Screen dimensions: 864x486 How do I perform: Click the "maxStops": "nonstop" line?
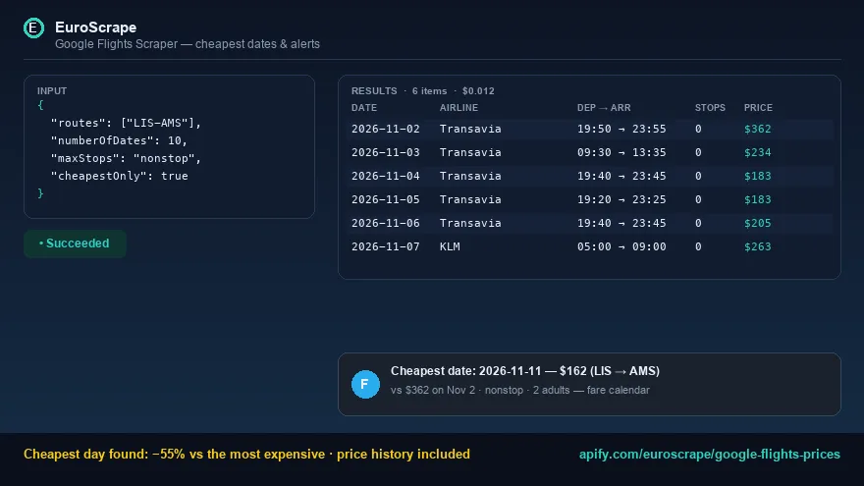(127, 158)
